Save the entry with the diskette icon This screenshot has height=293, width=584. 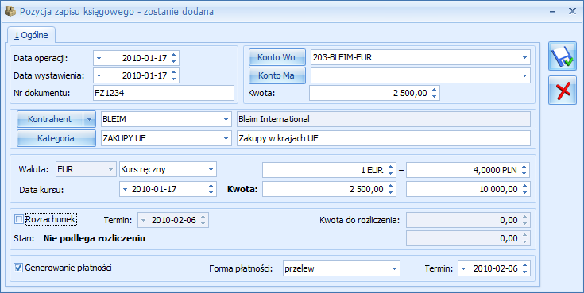point(562,56)
